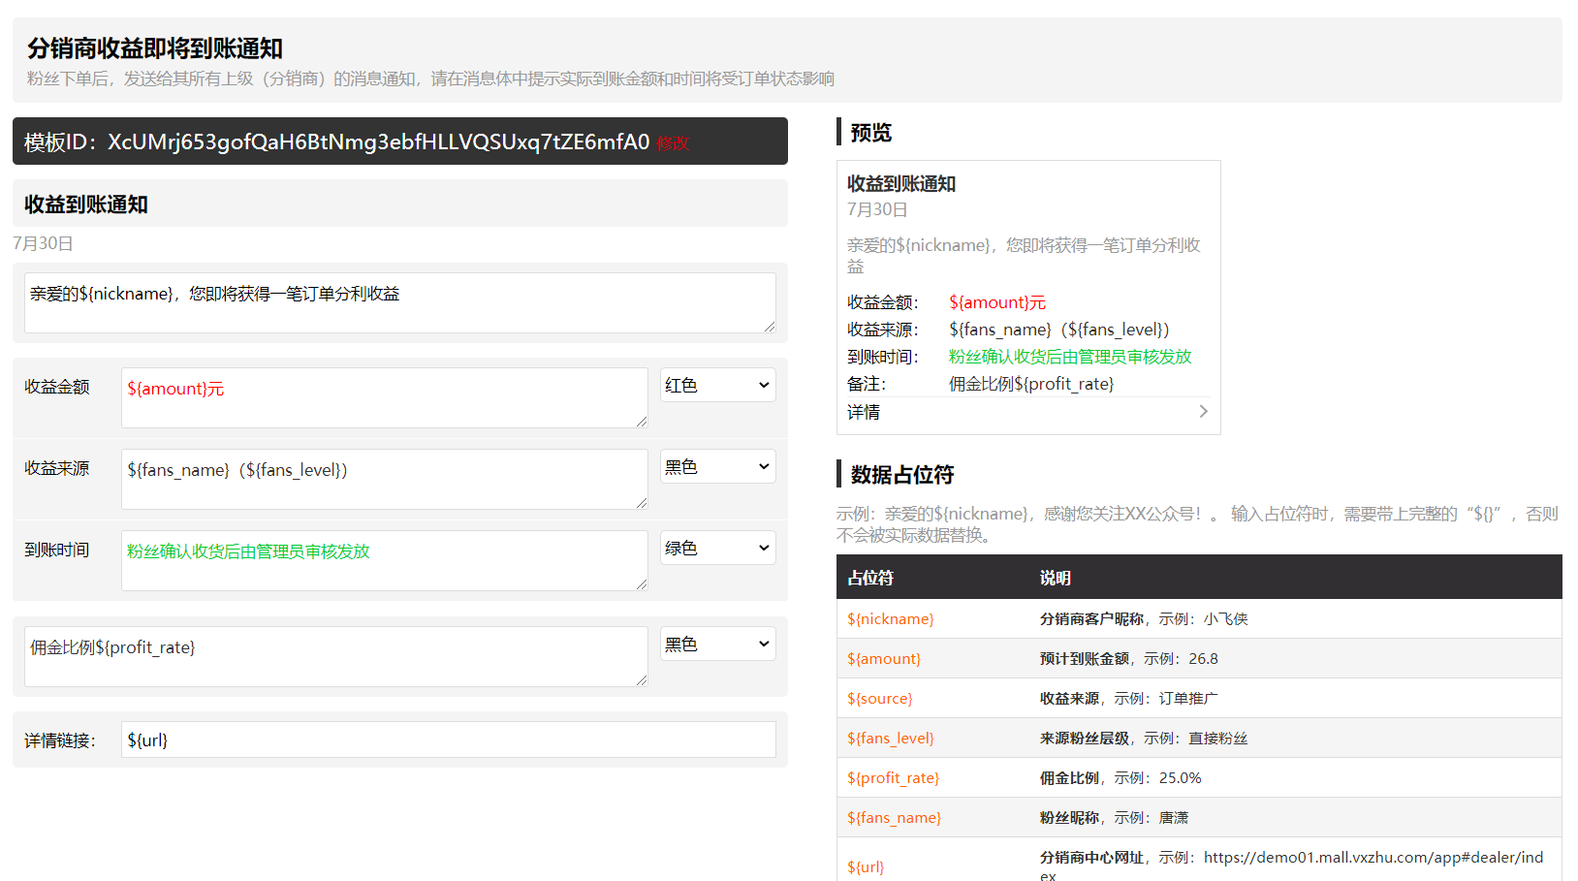Click the red 修改 link beside template ID
1578x881 pixels.
673,143
